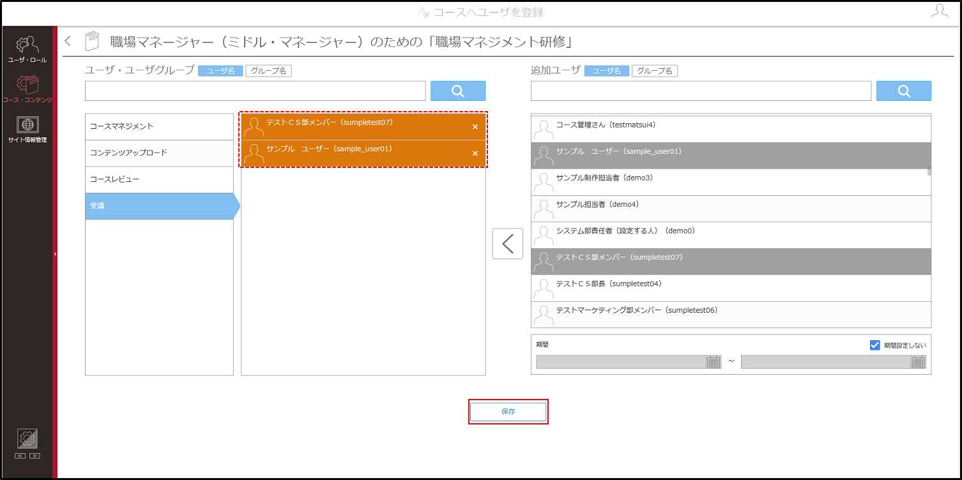The height and width of the screenshot is (480, 962).
Task: Click the avatar icon of テストＣＳ部長
Action: 543,289
